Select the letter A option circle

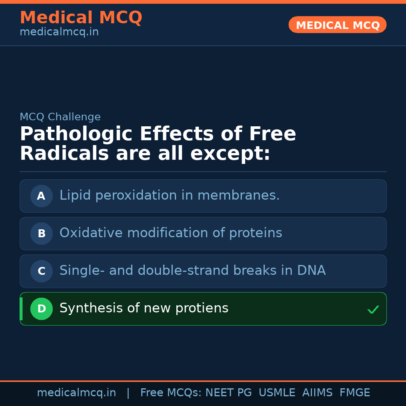(x=41, y=196)
